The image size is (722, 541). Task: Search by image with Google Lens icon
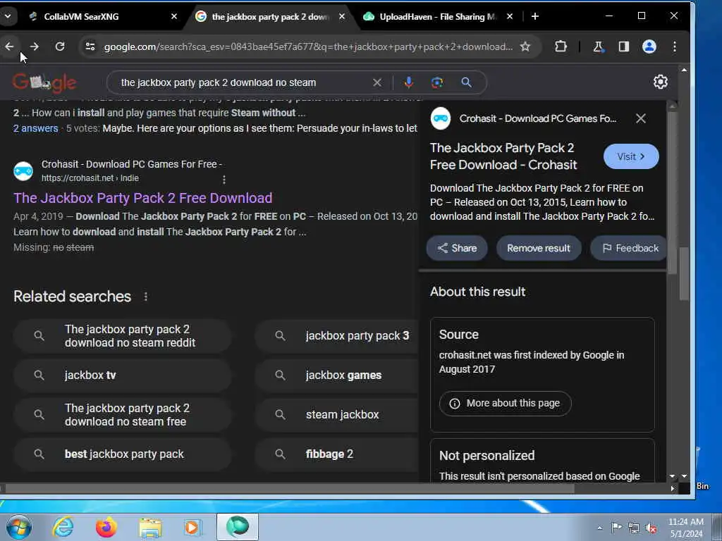click(437, 82)
